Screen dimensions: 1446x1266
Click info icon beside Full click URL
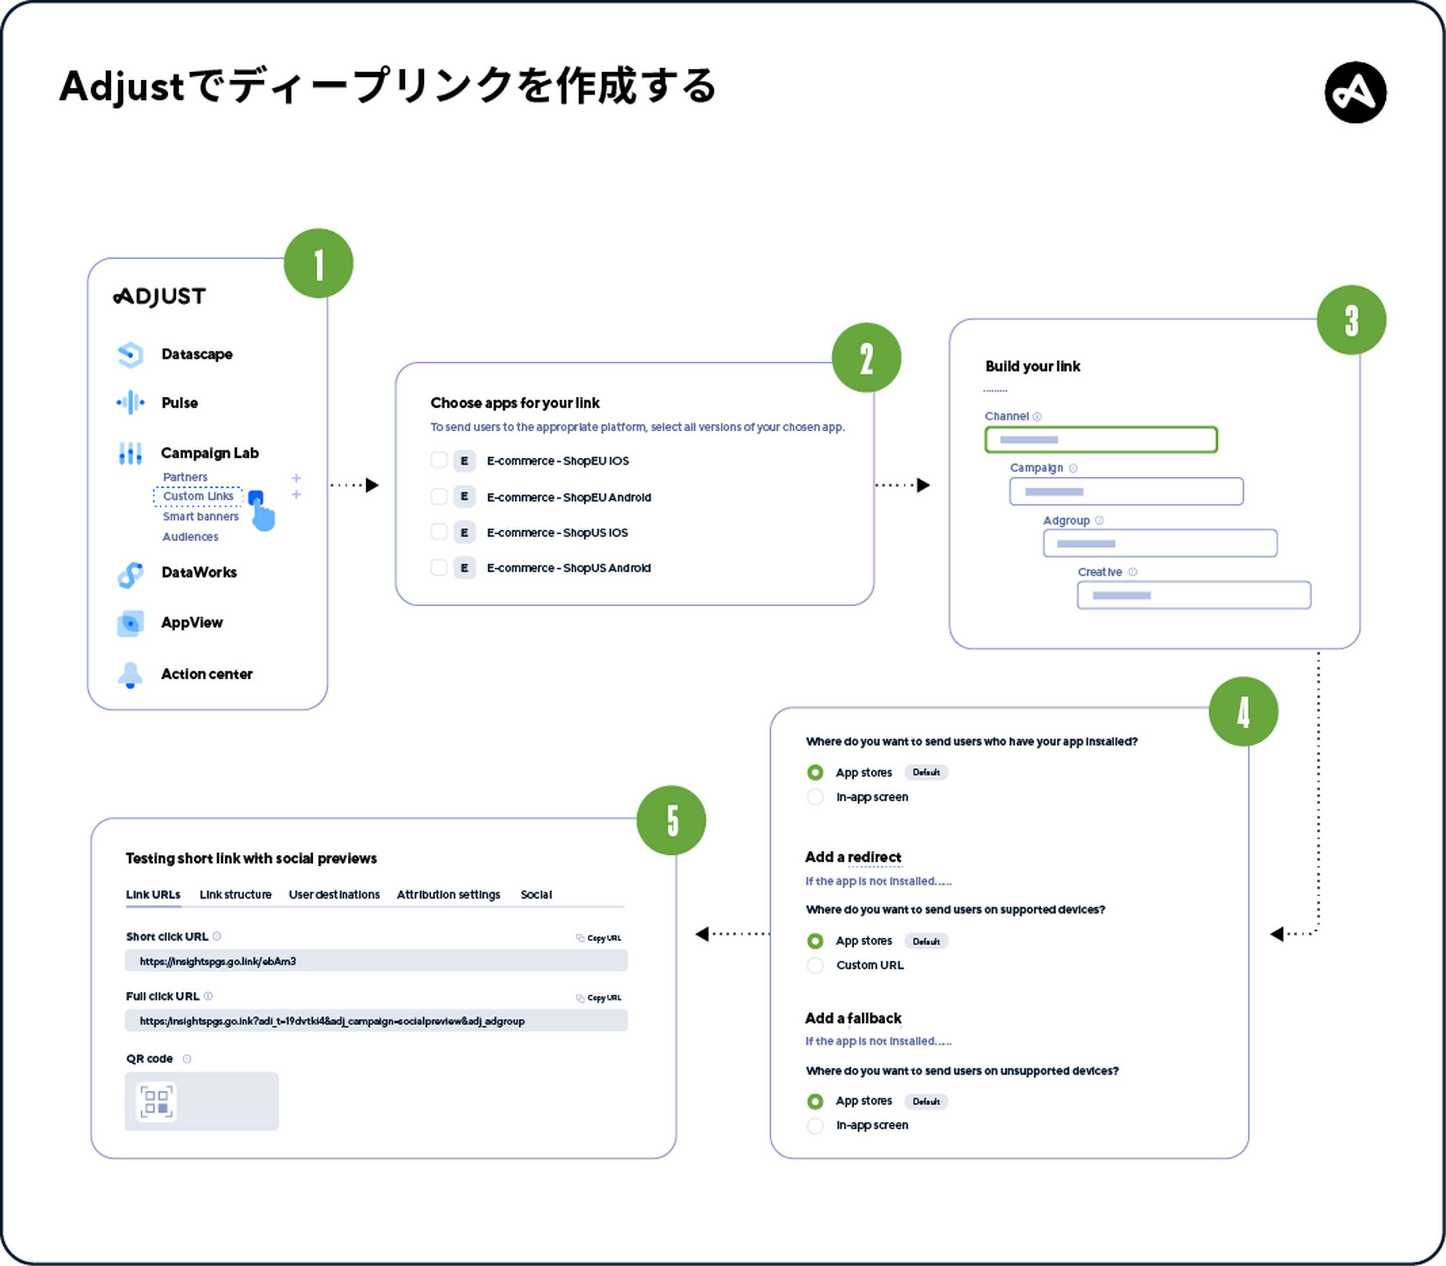click(208, 996)
